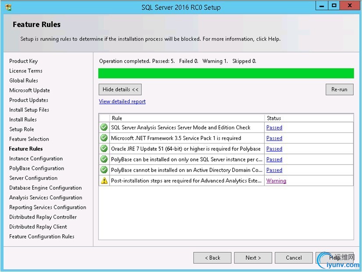Open Passed status for PolyBase single instance rule
The width and height of the screenshot is (362, 272).
coord(274,159)
